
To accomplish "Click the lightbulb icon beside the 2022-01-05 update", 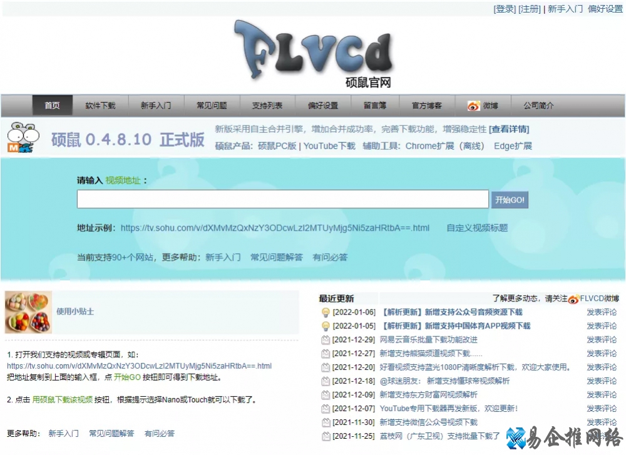I will coord(327,326).
